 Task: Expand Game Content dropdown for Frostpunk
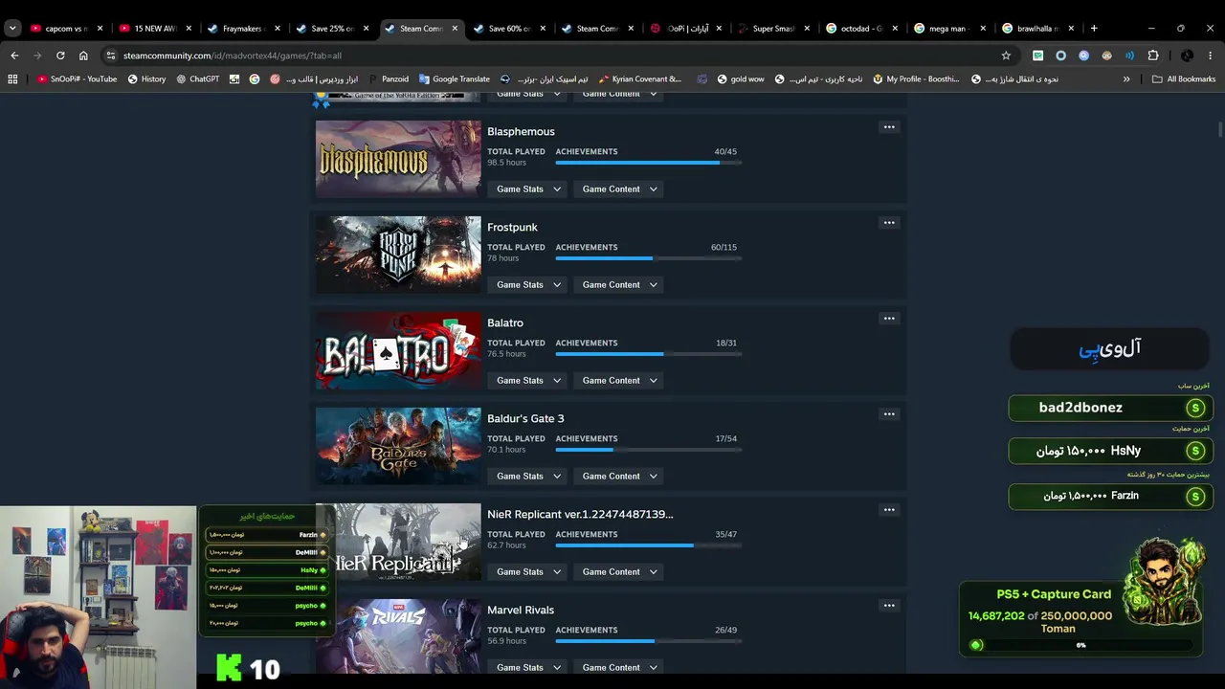point(619,285)
